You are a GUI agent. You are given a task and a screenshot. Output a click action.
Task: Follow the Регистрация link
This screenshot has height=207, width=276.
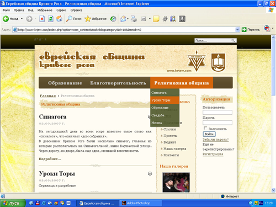click(213, 154)
